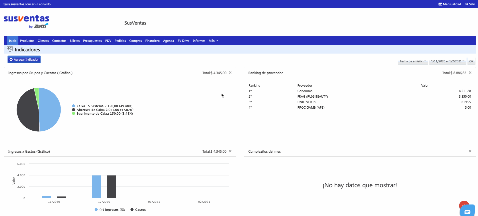Toggle the Abertura de Caixa legend entry
Screen dimensions: 478x216
pos(103,110)
